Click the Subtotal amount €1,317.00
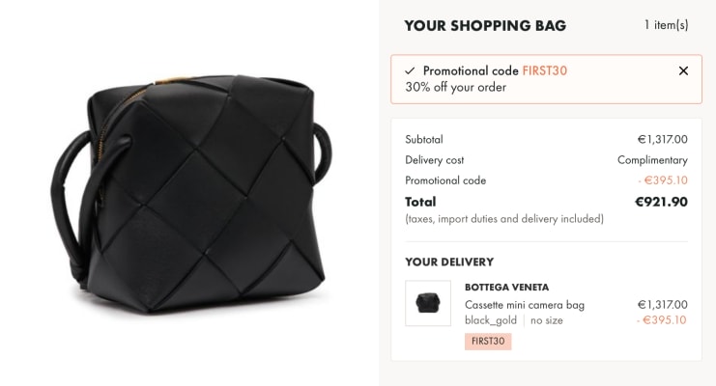 pyautogui.click(x=662, y=139)
